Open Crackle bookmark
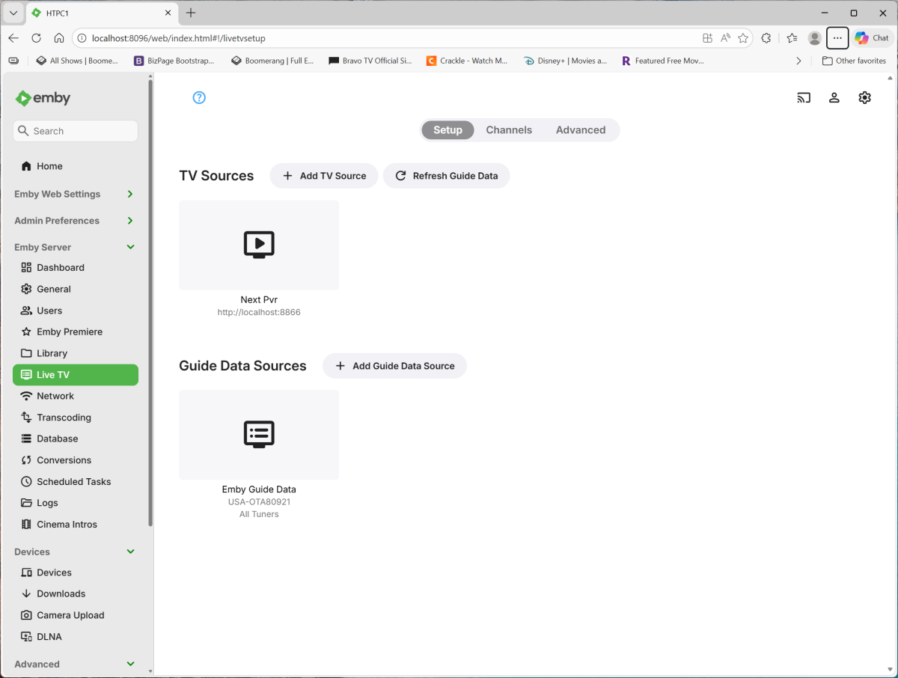 (467, 61)
